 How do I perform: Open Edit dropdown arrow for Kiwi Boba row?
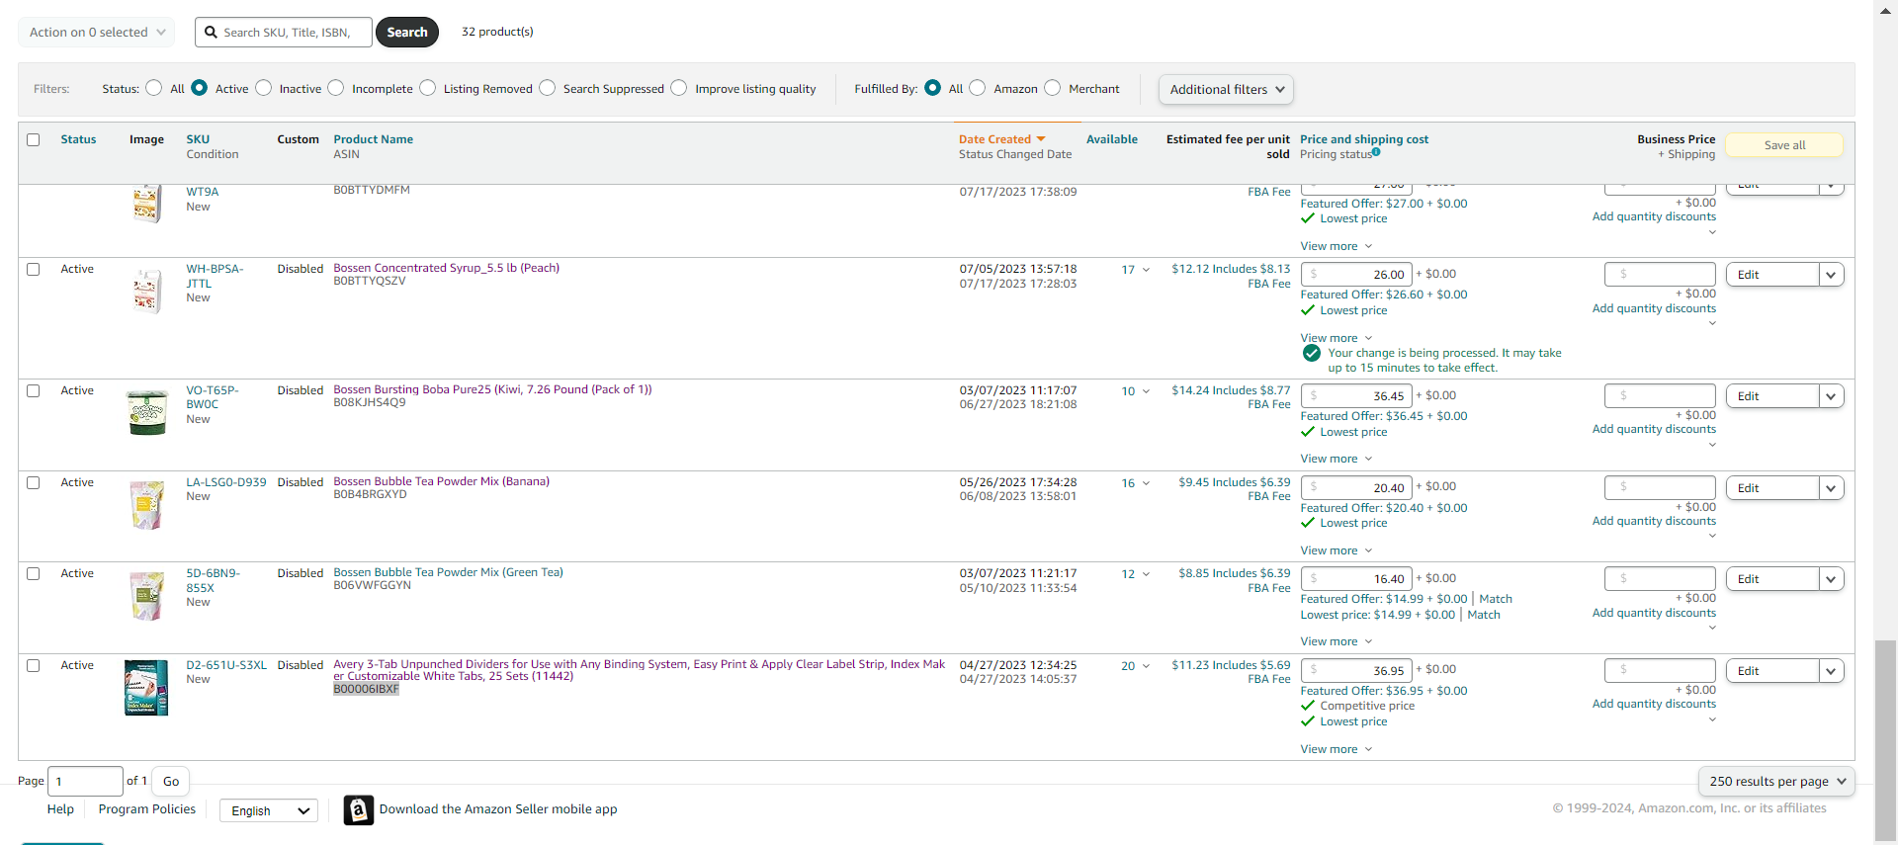(x=1832, y=396)
